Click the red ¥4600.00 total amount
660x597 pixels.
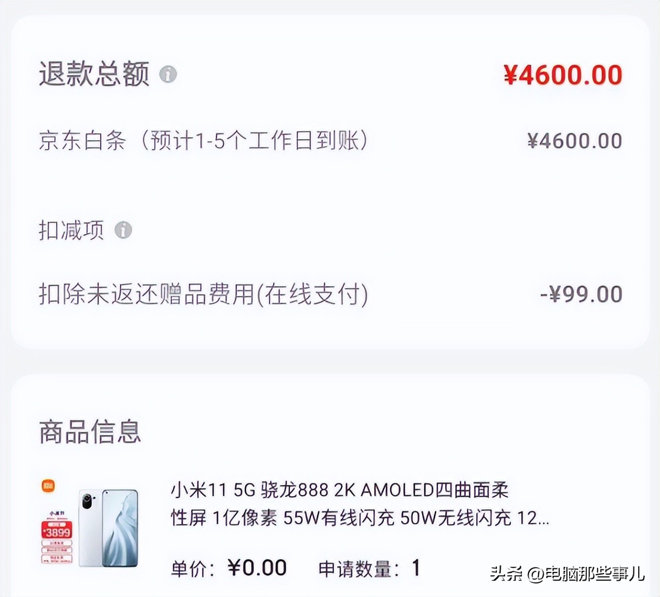tap(563, 74)
